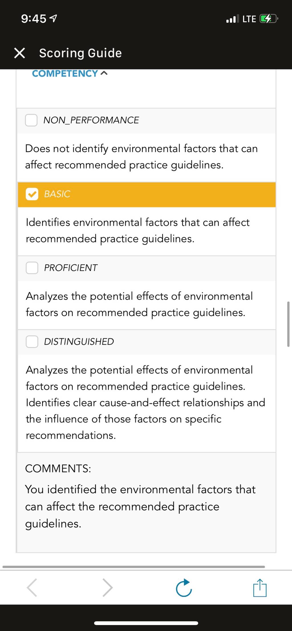Image resolution: width=292 pixels, height=631 pixels.
Task: Tap the COMMENTS feedback text area
Action: (146, 502)
